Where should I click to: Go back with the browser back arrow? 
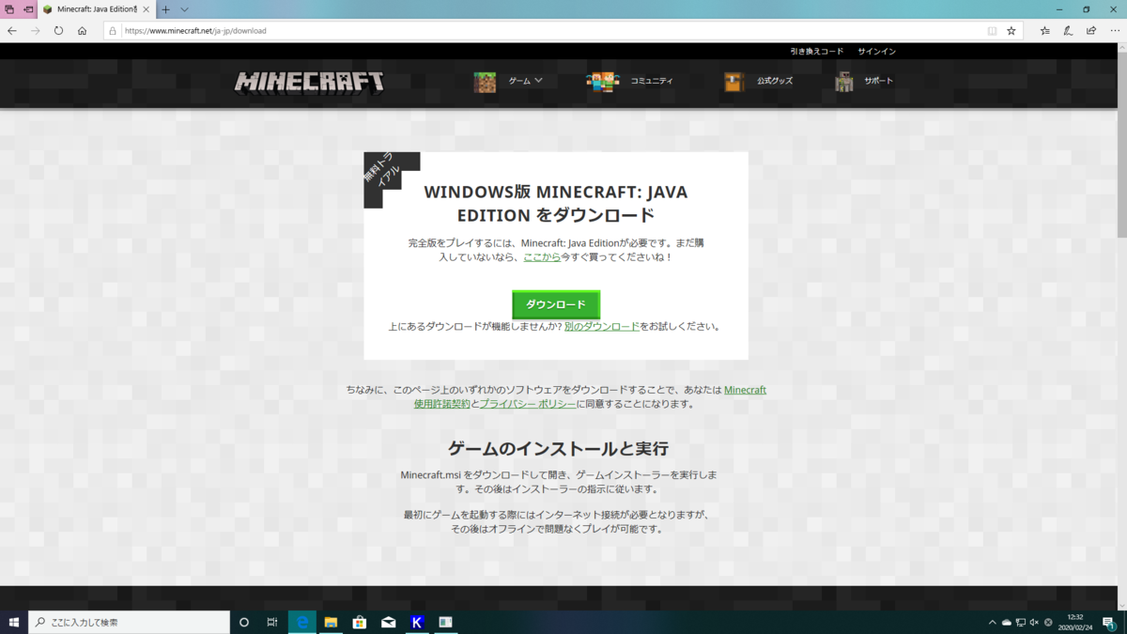(12, 30)
